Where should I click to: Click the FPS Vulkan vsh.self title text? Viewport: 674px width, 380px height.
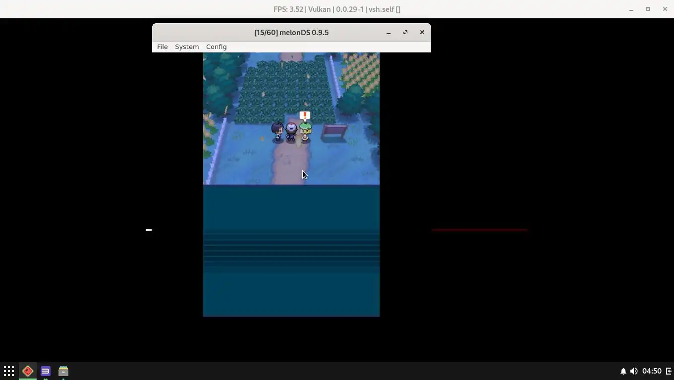(337, 9)
